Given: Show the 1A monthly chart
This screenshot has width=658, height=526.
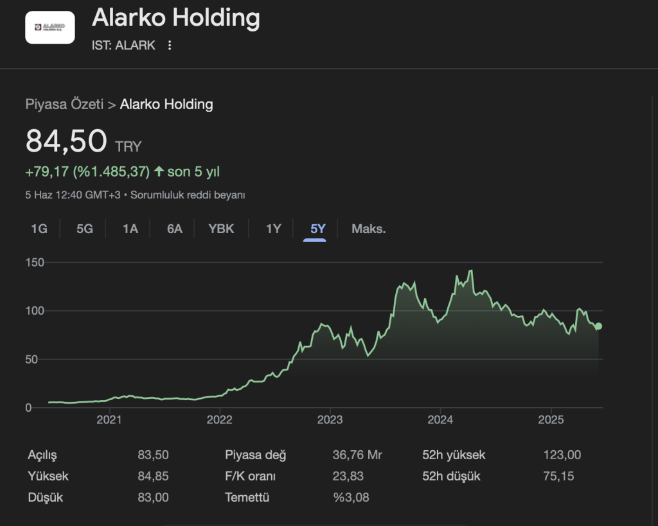Looking at the screenshot, I should pyautogui.click(x=130, y=229).
